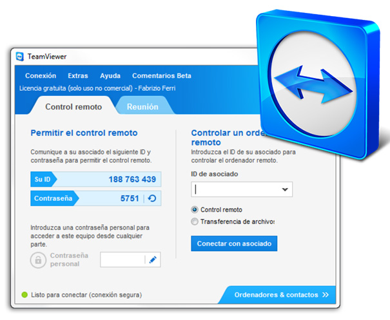Open the Ayuda menu
390x320 pixels.
click(110, 76)
